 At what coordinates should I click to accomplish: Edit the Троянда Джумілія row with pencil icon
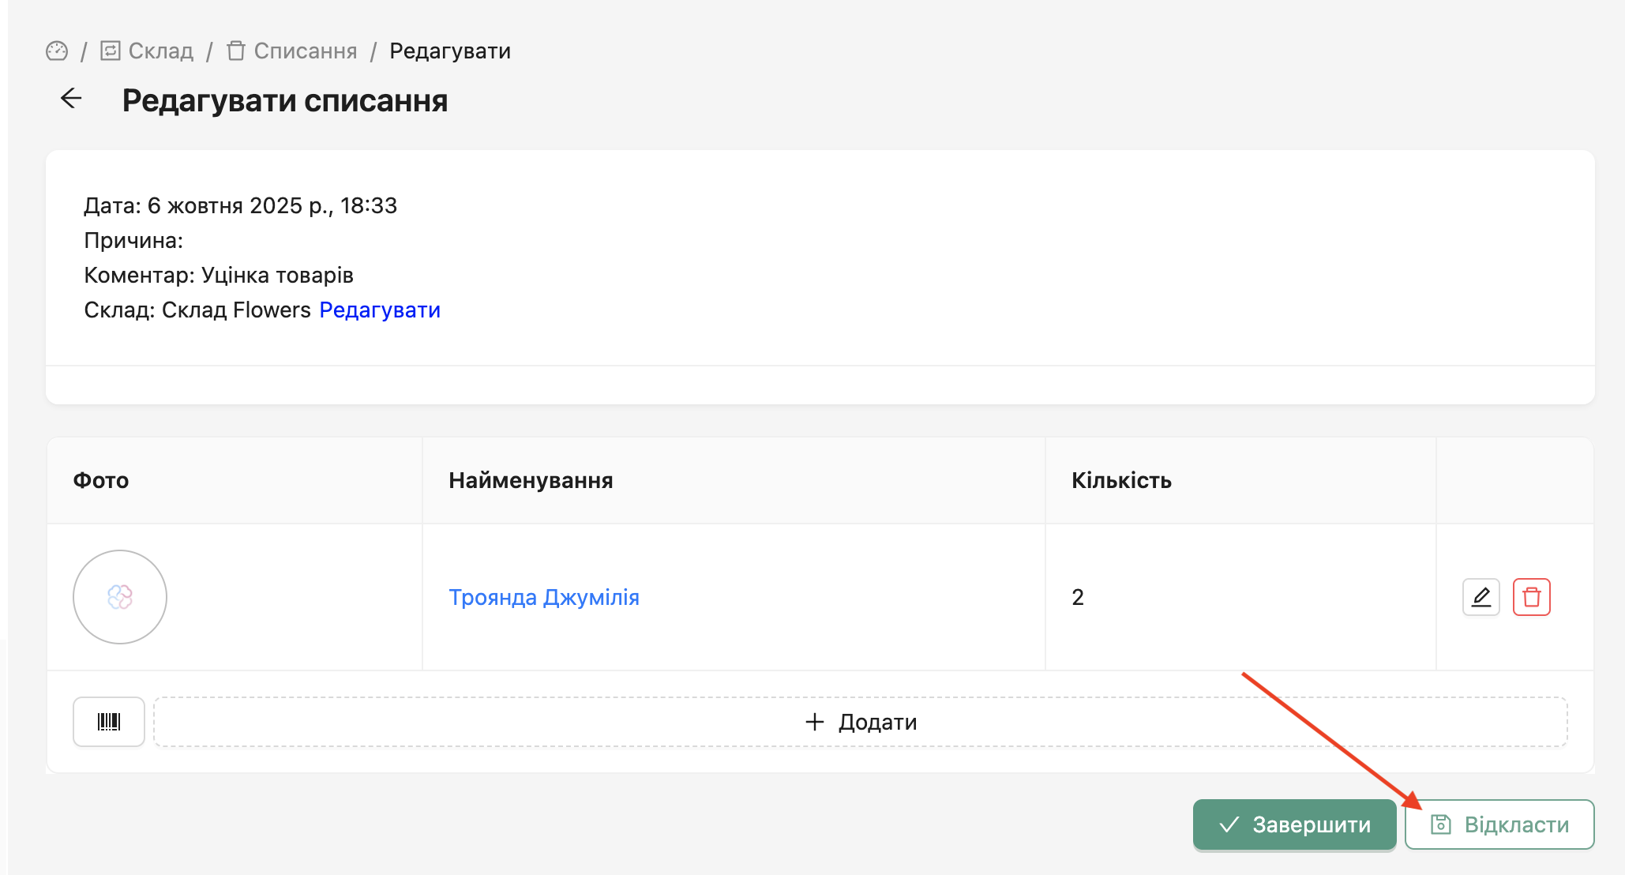(x=1481, y=597)
